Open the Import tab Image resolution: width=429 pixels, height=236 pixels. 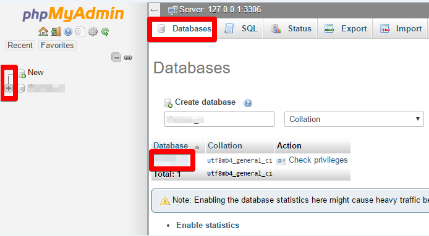(x=401, y=28)
